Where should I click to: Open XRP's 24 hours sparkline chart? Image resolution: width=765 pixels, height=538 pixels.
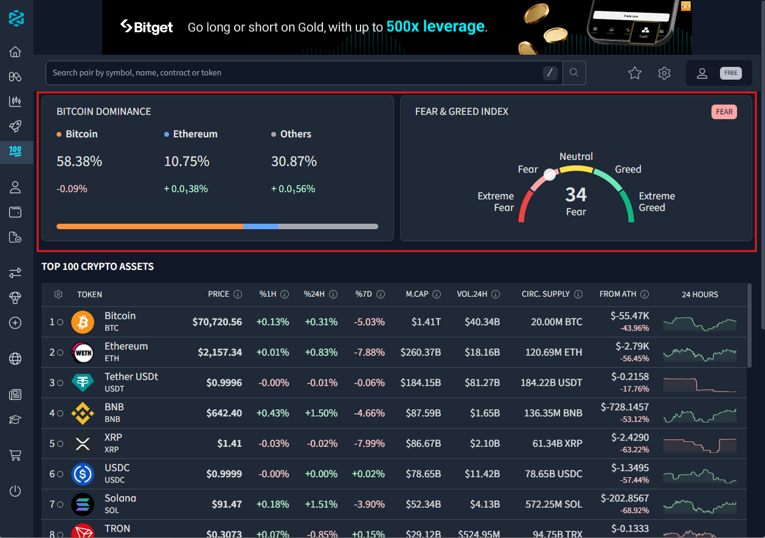(x=700, y=444)
